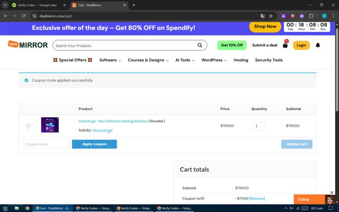Click the Coupon code applied successfully message
This screenshot has height=212, width=339.
(63, 80)
